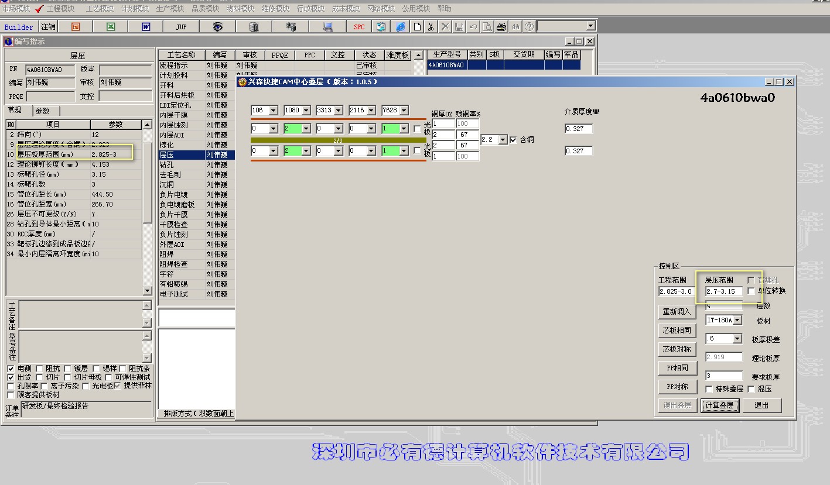Viewport: 830px width, 485px height.
Task: Open the Excel export toolbar icon
Action: (111, 27)
